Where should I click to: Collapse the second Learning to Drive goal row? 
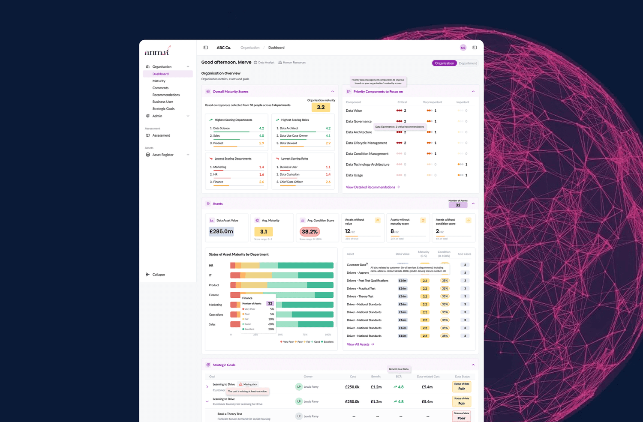point(207,401)
